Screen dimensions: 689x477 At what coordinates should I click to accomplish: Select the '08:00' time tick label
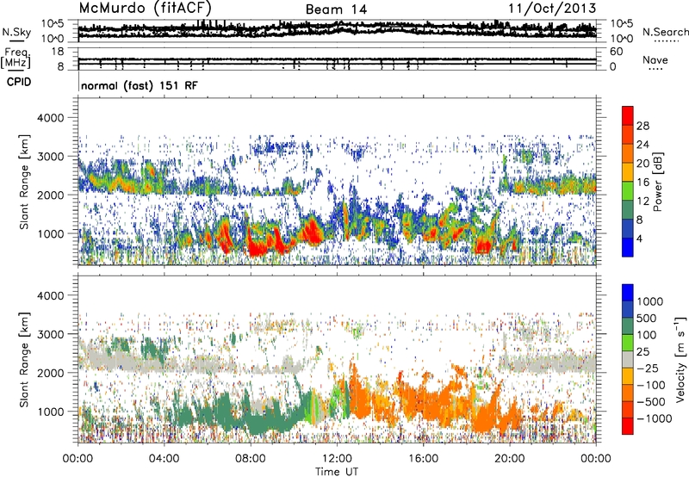(251, 459)
